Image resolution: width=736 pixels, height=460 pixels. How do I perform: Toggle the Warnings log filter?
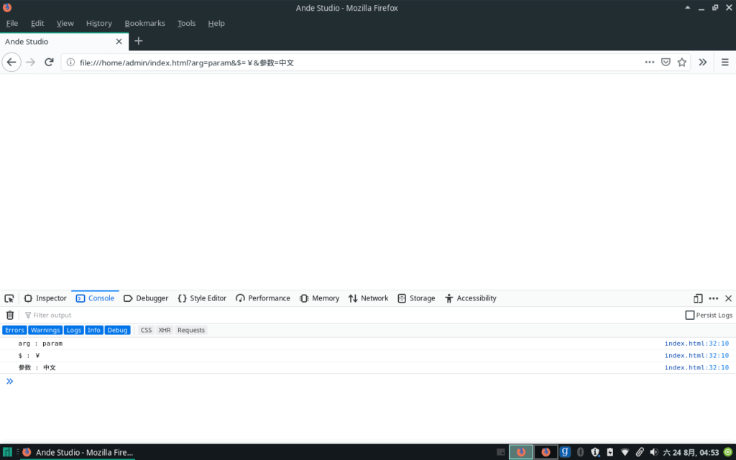[45, 330]
